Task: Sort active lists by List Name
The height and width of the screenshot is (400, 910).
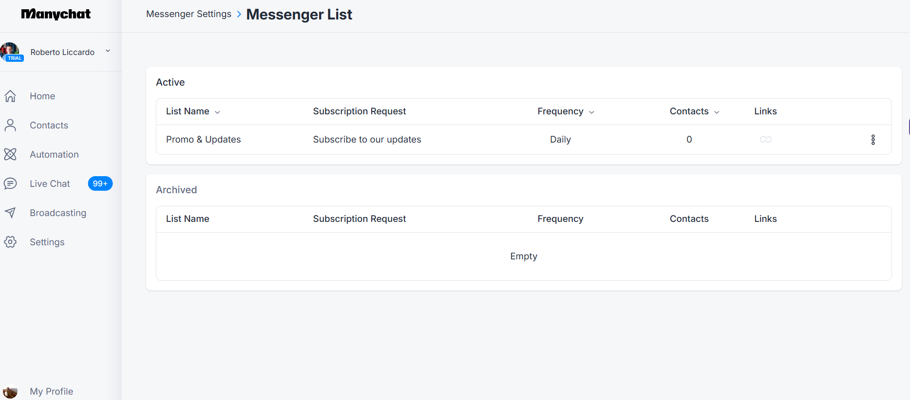Action: (193, 111)
